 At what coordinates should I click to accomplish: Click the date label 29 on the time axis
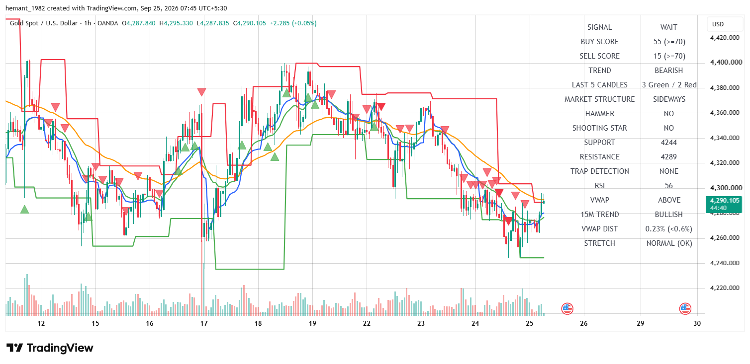click(x=640, y=323)
